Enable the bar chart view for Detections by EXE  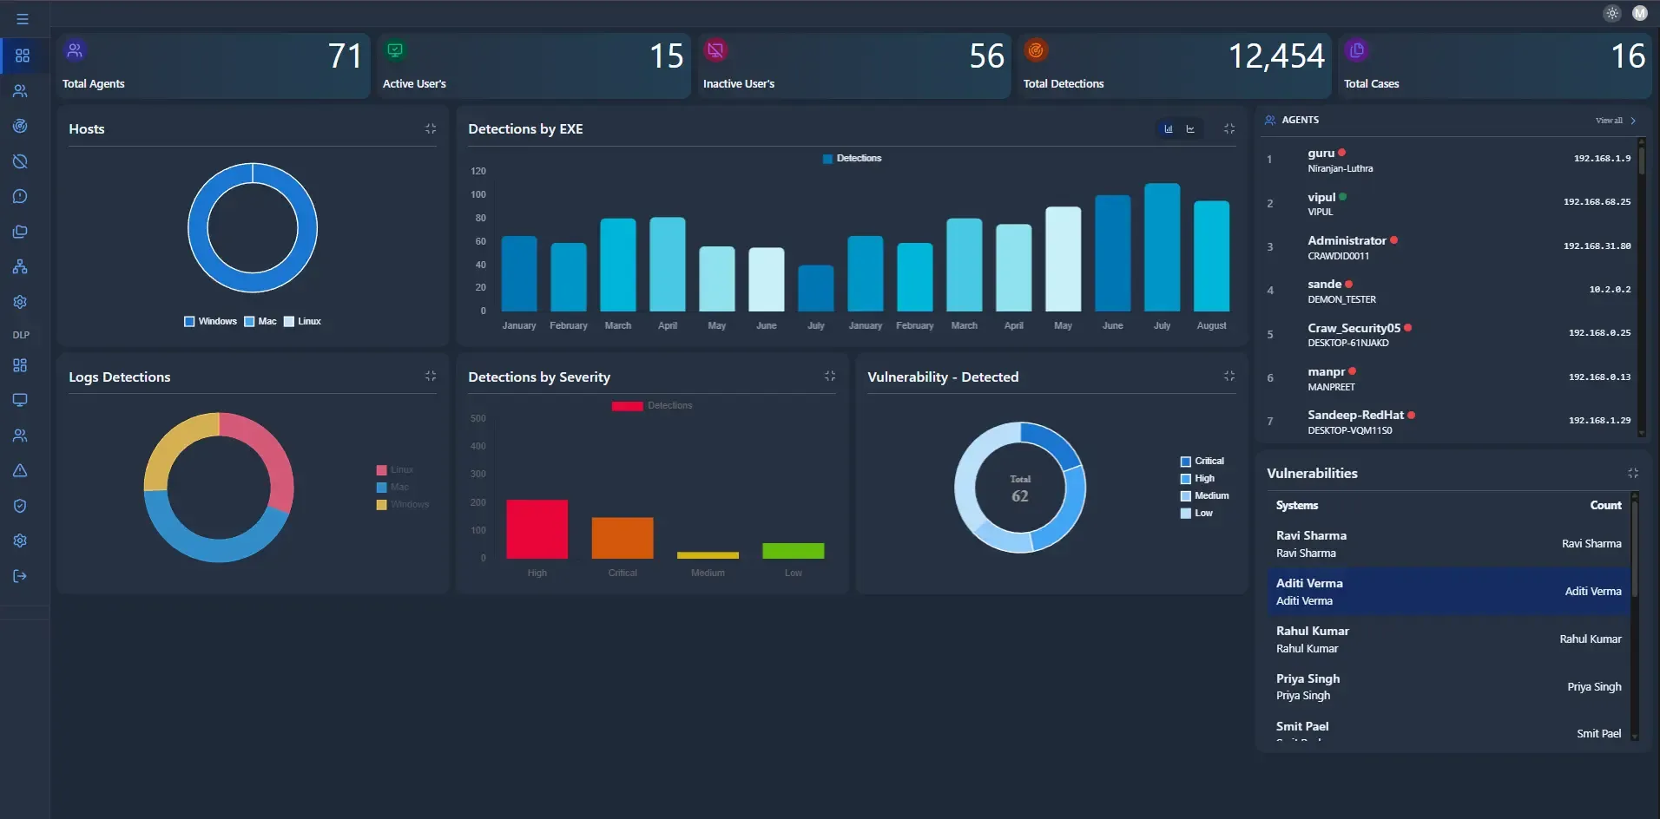click(x=1168, y=128)
